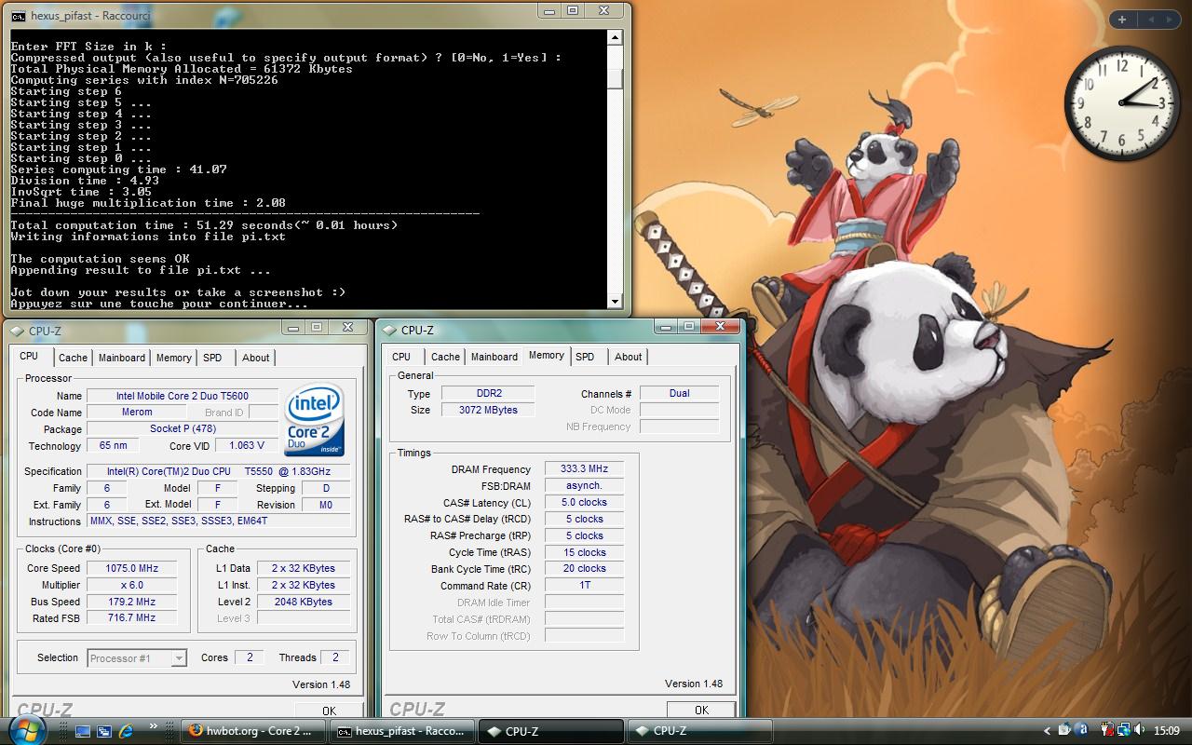
Task: Click the Bus Speed value 179.2 MHz
Action: (131, 602)
